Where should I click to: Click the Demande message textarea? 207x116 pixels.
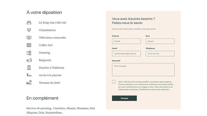[143, 70]
